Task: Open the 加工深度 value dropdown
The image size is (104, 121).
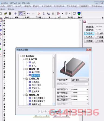Action: tap(87, 93)
